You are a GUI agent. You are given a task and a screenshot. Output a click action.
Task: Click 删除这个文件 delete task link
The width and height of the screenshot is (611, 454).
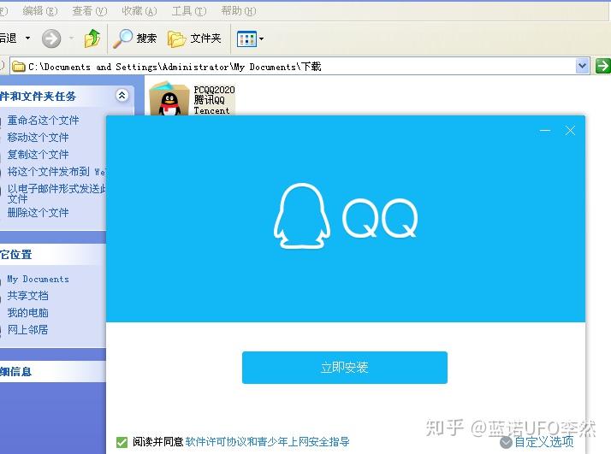point(38,212)
